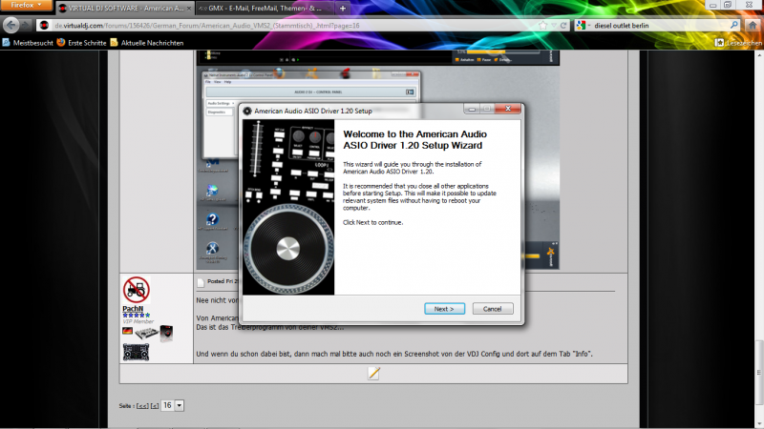
Task: Jump to first page with the << link
Action: pos(142,406)
